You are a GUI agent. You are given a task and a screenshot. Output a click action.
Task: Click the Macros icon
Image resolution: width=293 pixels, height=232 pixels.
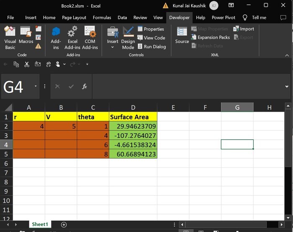click(x=26, y=36)
